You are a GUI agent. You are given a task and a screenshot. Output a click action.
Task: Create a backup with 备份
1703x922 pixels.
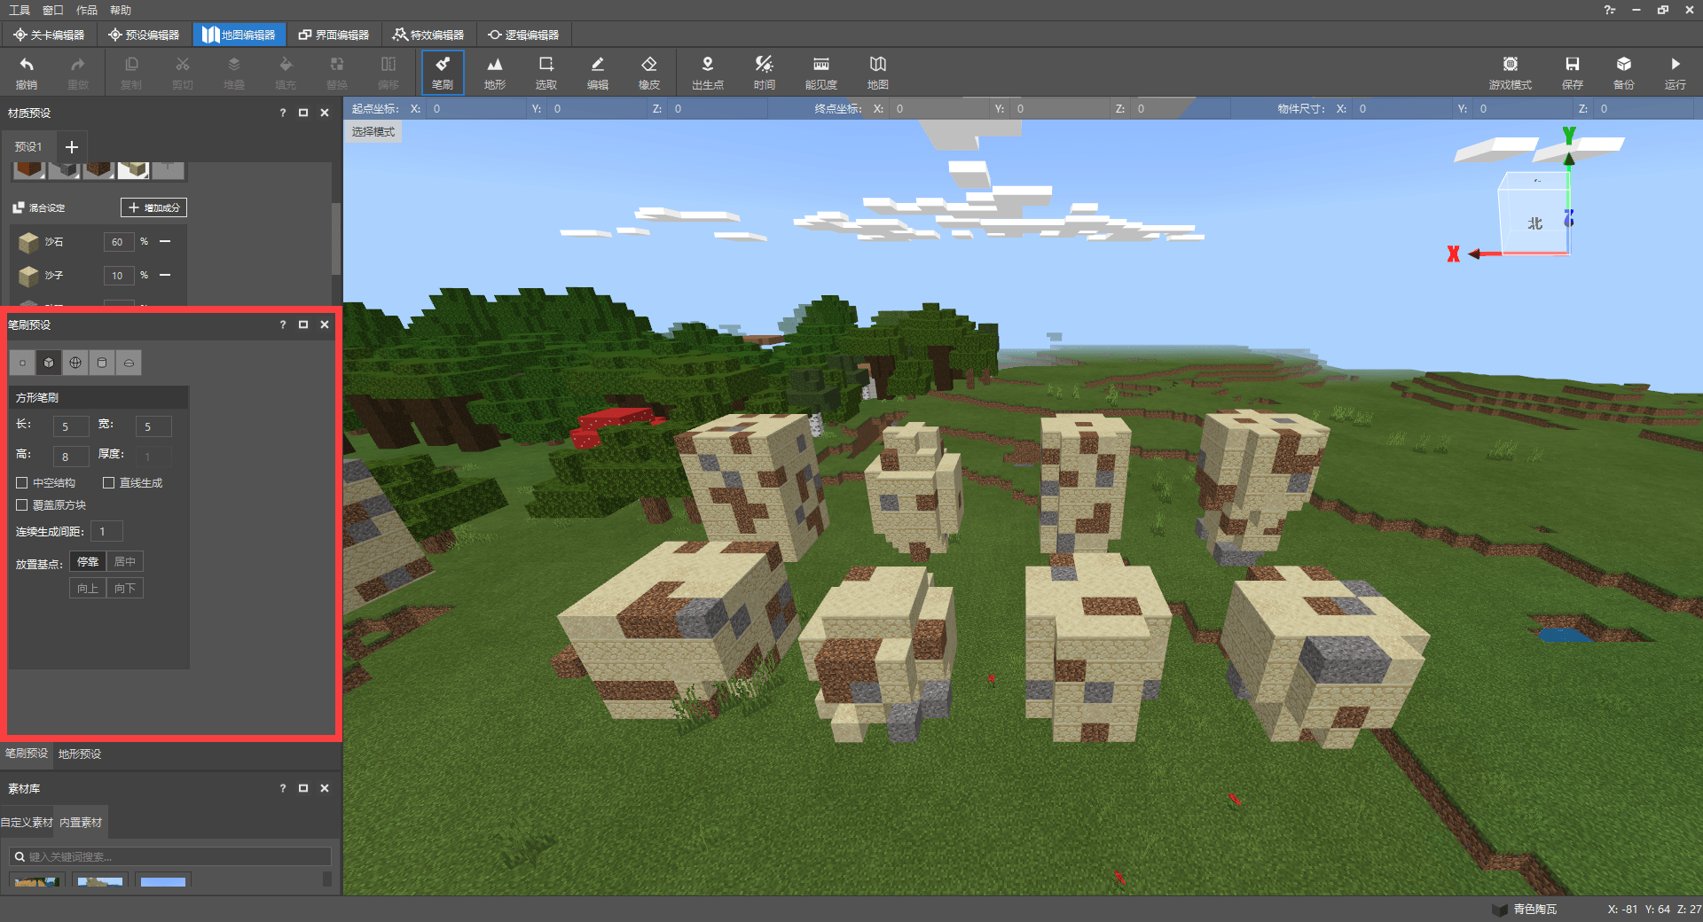click(x=1623, y=73)
